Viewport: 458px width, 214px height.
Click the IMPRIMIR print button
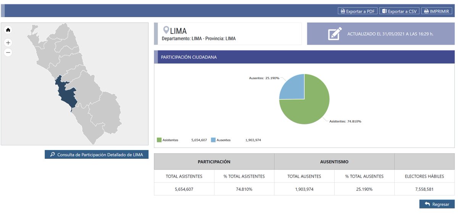pyautogui.click(x=437, y=11)
